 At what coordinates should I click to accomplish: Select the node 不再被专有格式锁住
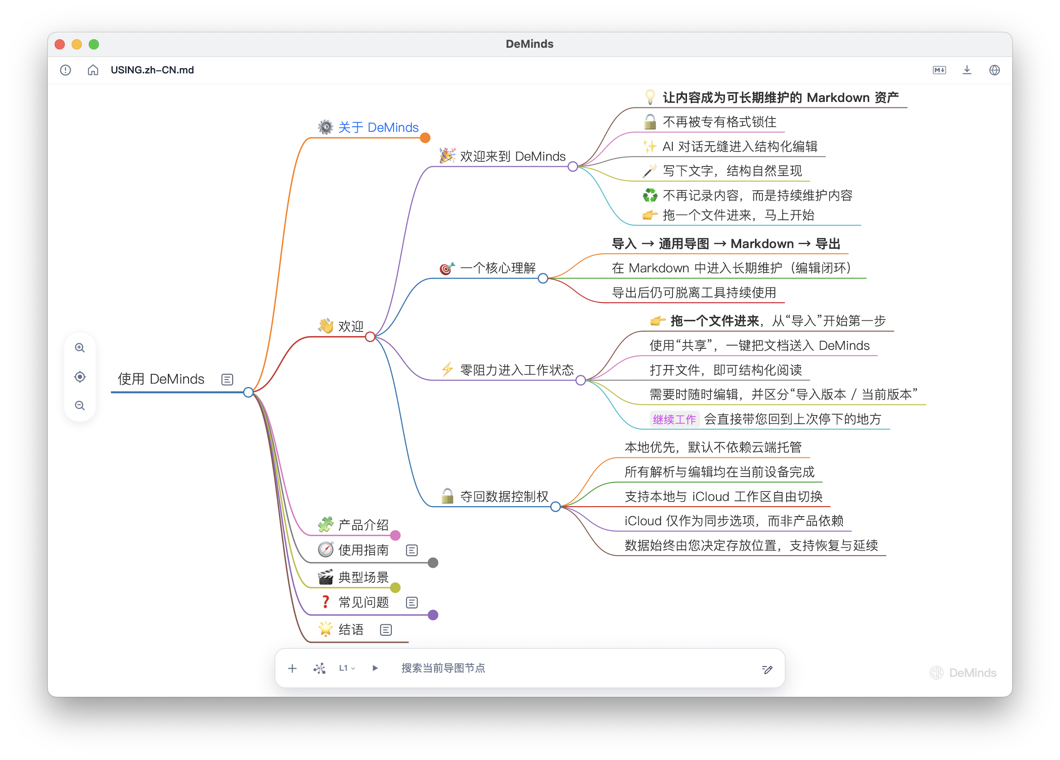coord(710,122)
